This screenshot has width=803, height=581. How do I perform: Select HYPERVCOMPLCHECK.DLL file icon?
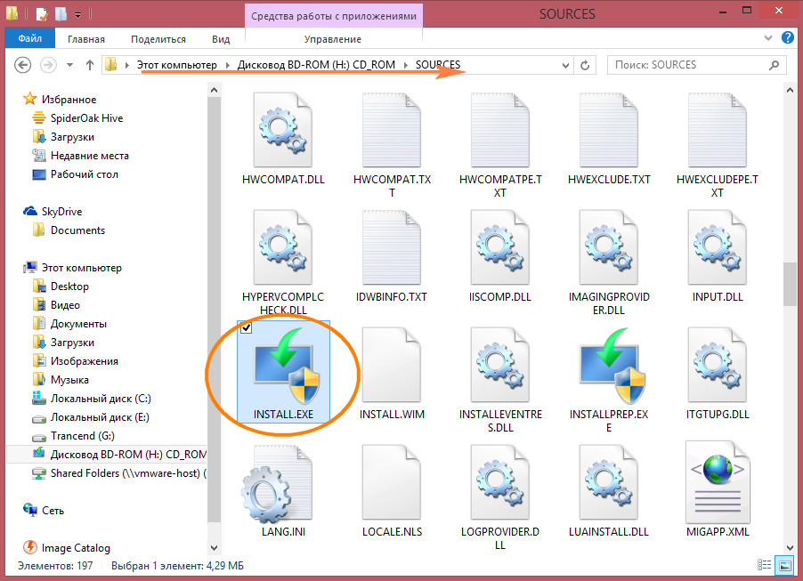tap(283, 247)
